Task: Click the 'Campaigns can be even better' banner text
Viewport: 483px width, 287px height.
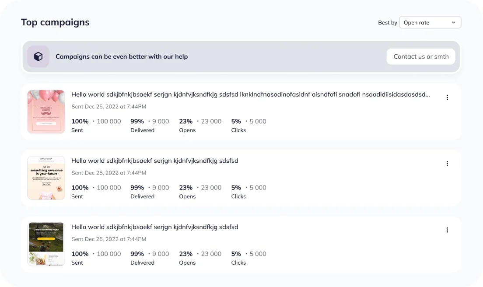Action: pyautogui.click(x=122, y=57)
